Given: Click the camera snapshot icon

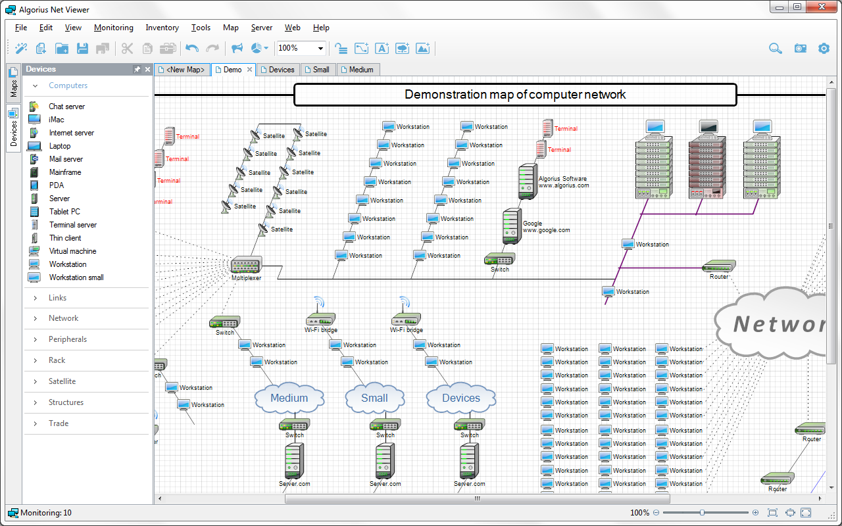Looking at the screenshot, I should tap(800, 48).
